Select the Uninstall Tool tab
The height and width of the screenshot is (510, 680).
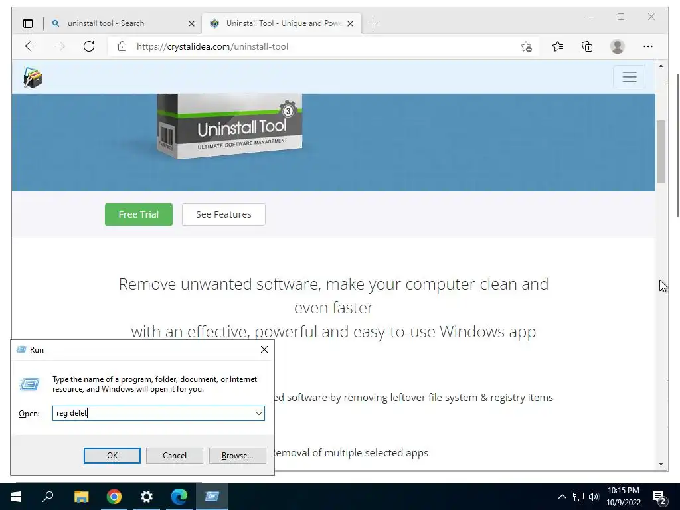[x=282, y=23]
